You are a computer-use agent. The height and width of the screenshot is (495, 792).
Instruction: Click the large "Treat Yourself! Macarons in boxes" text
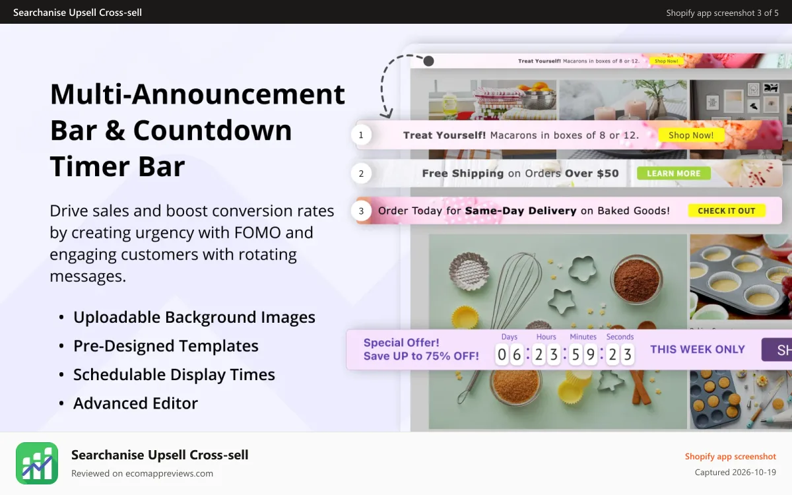click(521, 135)
